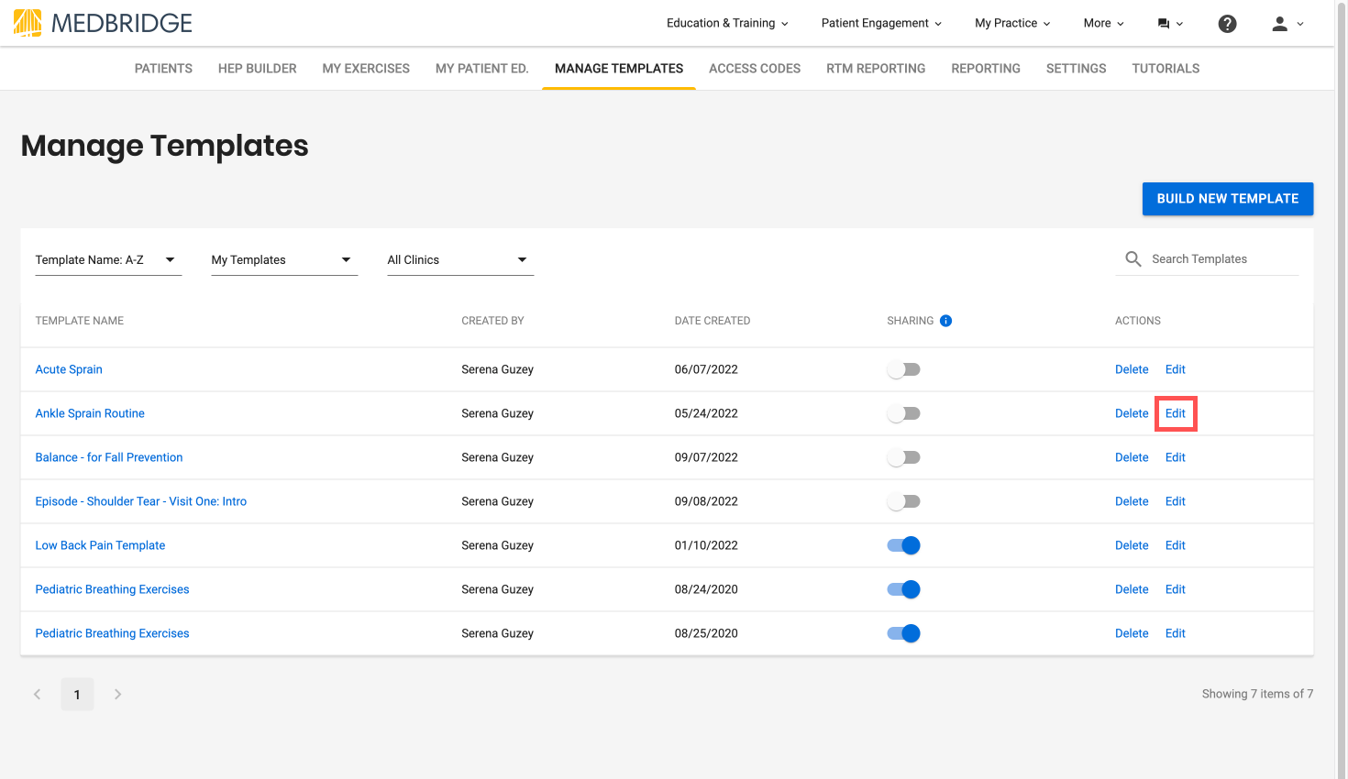Open the Tutorials tab

tap(1166, 69)
